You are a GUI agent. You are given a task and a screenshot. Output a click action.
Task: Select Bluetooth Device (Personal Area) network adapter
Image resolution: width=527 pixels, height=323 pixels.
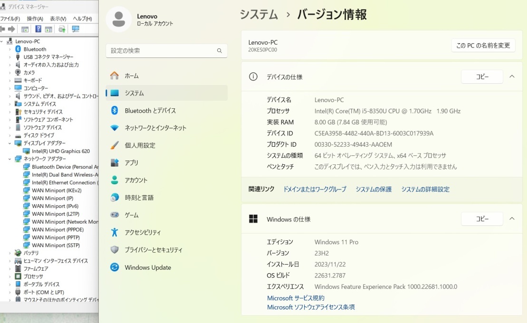[x=65, y=167]
